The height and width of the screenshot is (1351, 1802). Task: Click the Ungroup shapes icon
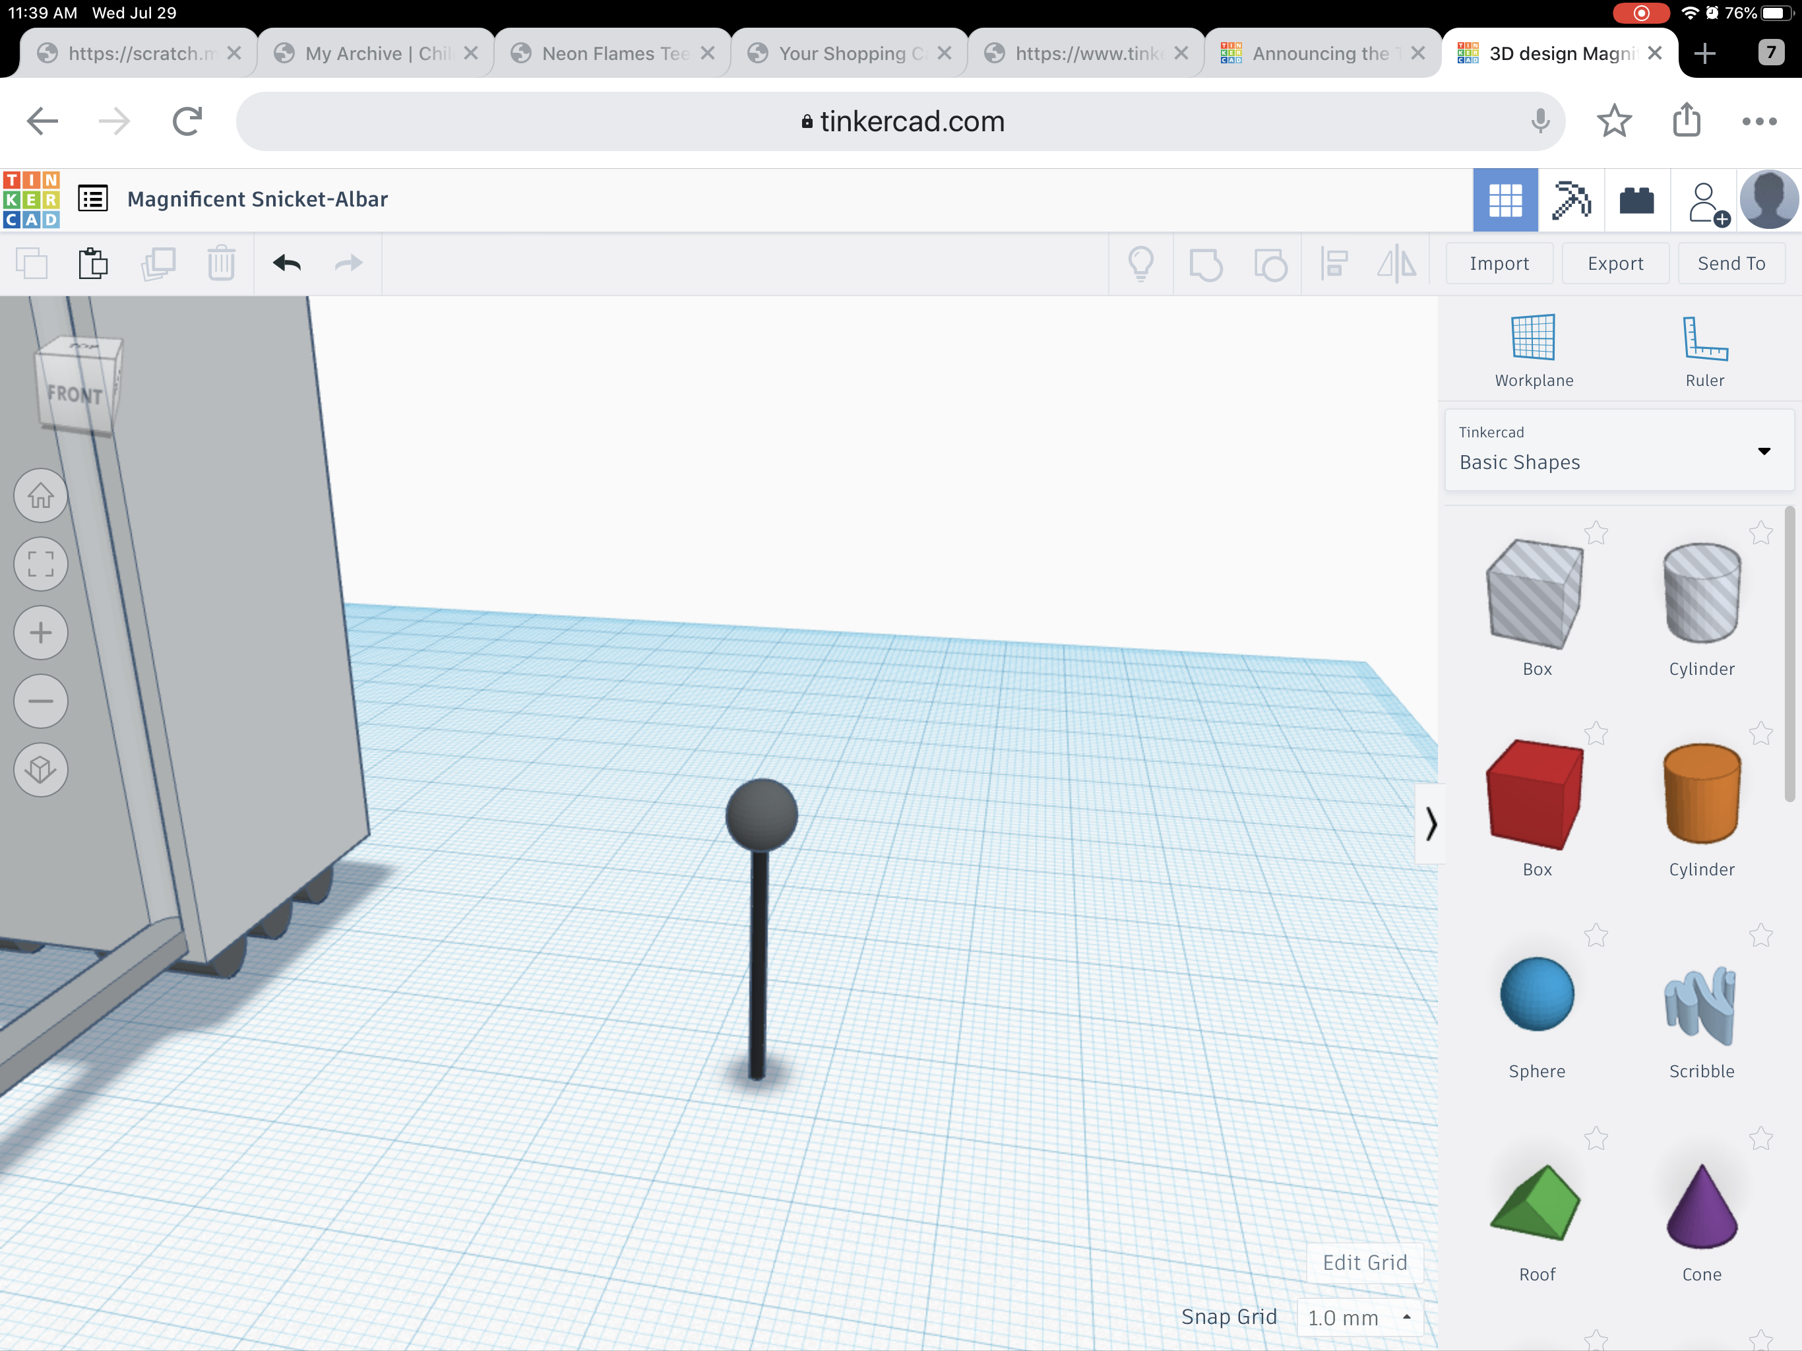(1270, 264)
